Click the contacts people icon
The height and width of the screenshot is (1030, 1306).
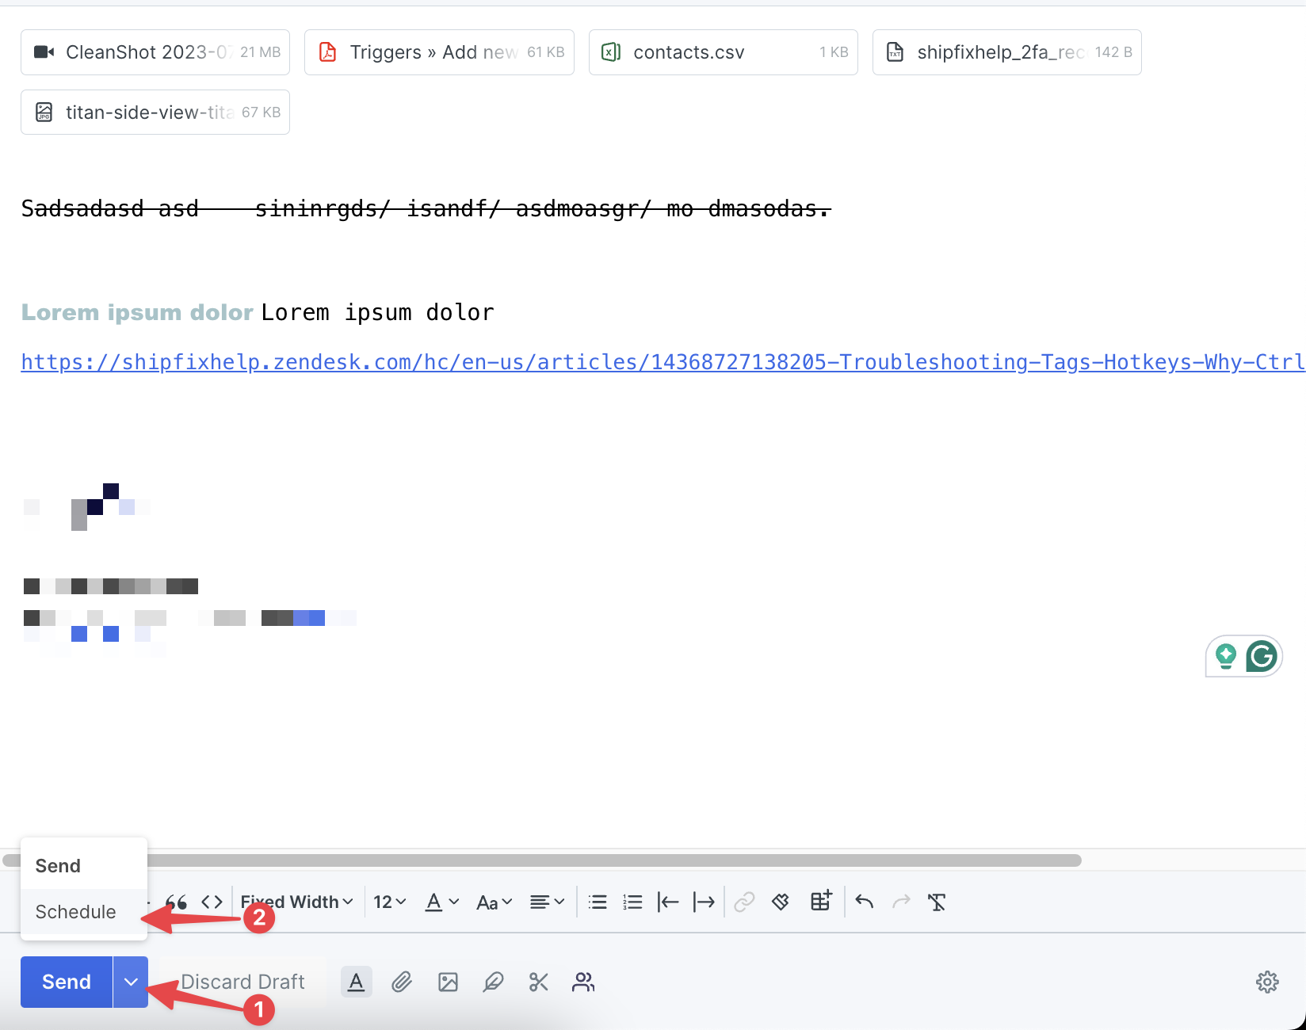tap(583, 982)
